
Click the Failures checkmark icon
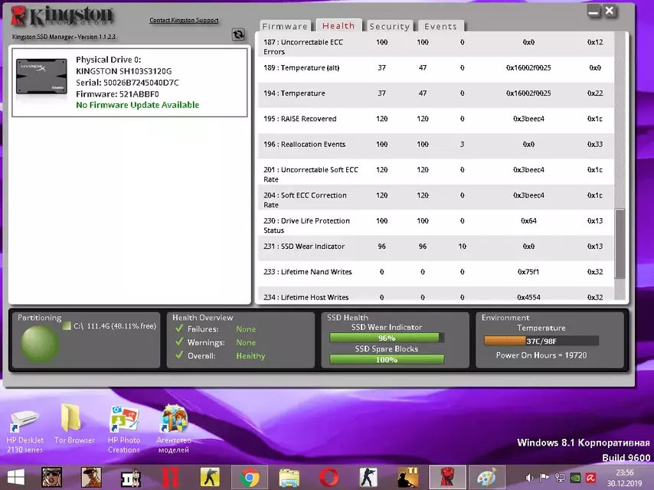coord(179,328)
